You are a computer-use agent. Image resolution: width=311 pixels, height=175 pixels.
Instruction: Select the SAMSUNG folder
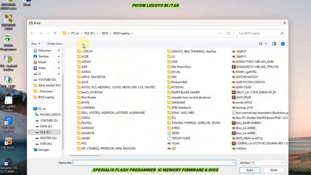tap(178, 103)
